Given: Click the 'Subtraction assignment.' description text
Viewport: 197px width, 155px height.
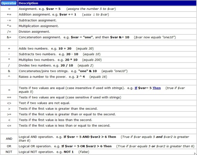Looking at the screenshot, I should [x=37, y=20].
